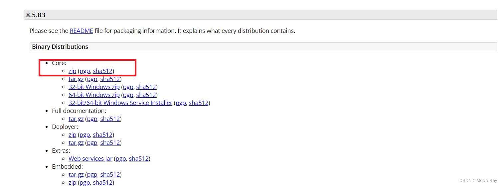Download the 32-bit Windows zip
The image size is (502, 186).
pos(94,87)
